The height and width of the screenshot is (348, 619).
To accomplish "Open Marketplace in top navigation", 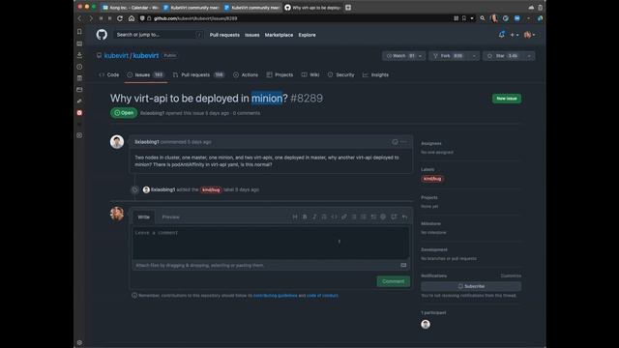I will click(x=280, y=35).
